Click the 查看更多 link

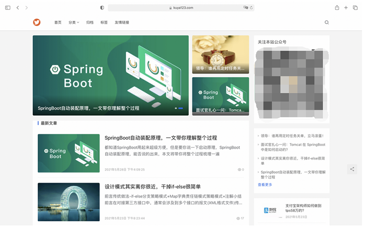265,185
